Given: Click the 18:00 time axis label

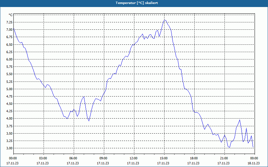Looking at the screenshot, I should click(194, 158).
